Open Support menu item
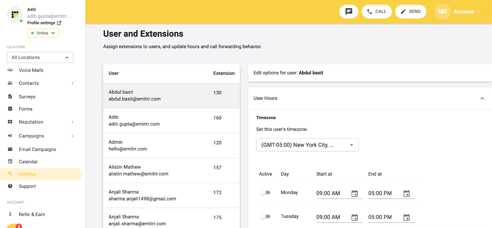 (27, 186)
